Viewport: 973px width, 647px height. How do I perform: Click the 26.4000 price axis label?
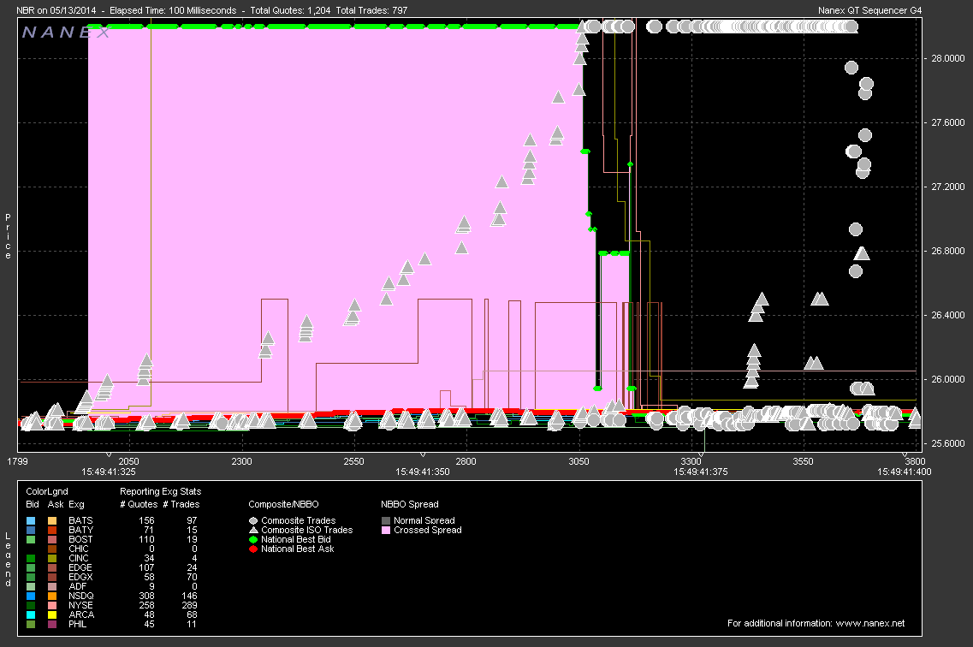pyautogui.click(x=947, y=315)
